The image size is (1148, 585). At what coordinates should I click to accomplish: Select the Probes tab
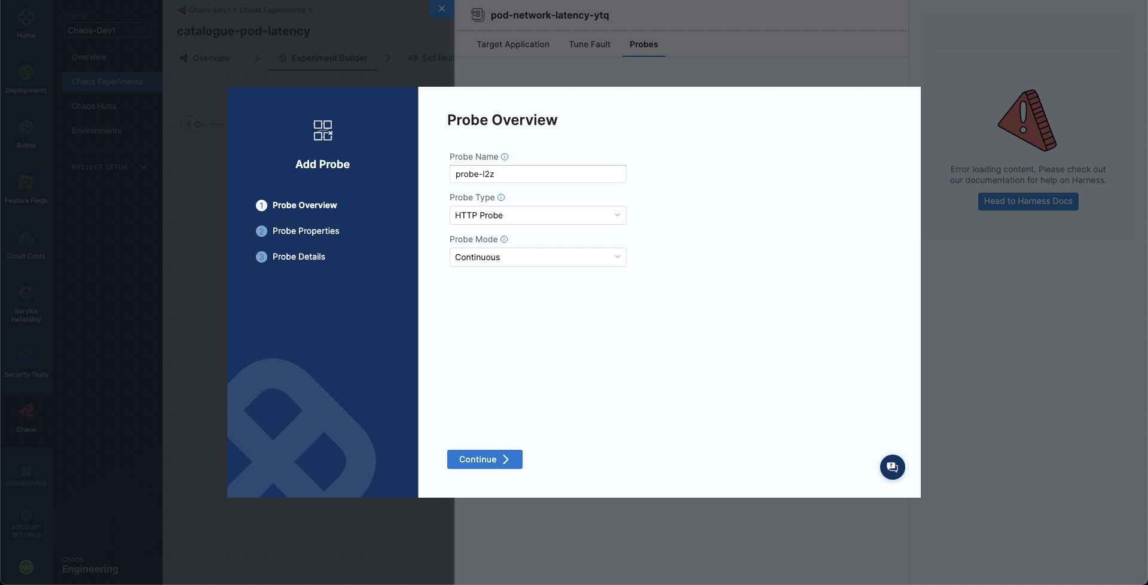click(x=643, y=44)
